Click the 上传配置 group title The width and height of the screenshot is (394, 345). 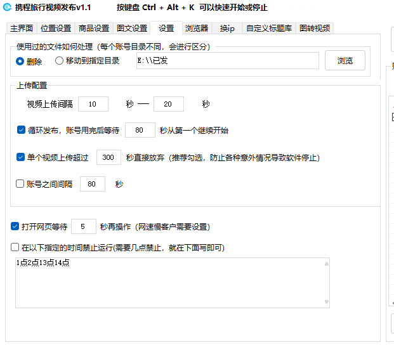pyautogui.click(x=32, y=86)
